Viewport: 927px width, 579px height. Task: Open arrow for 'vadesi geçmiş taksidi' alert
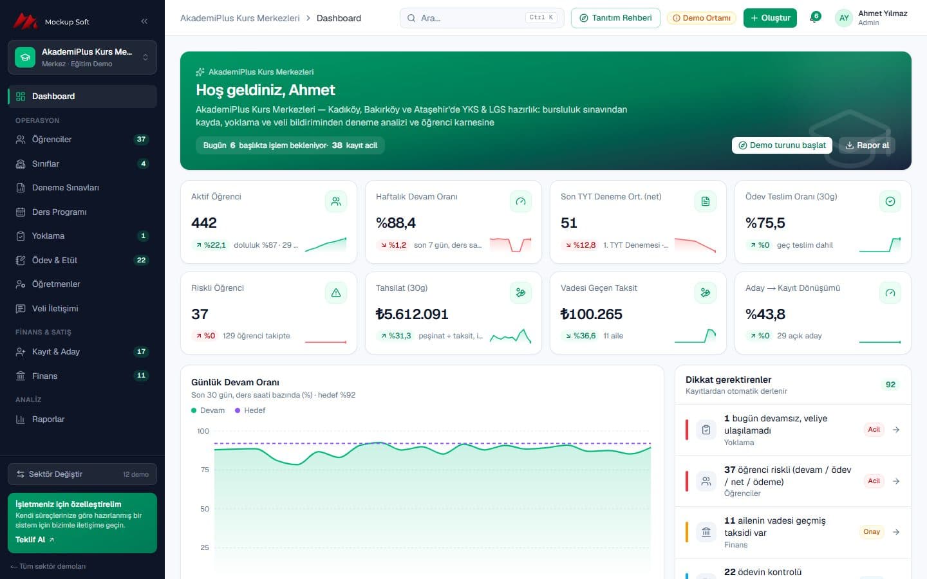pos(896,532)
